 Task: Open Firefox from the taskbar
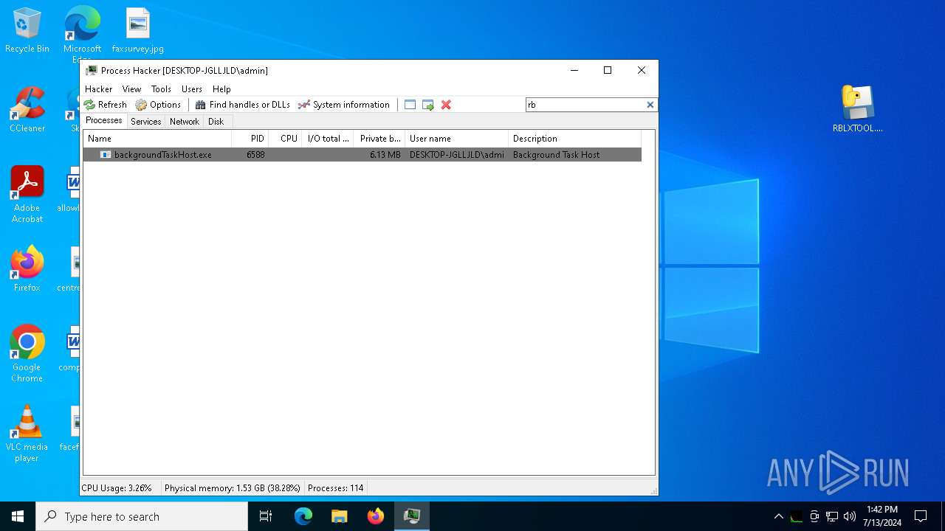coord(376,516)
